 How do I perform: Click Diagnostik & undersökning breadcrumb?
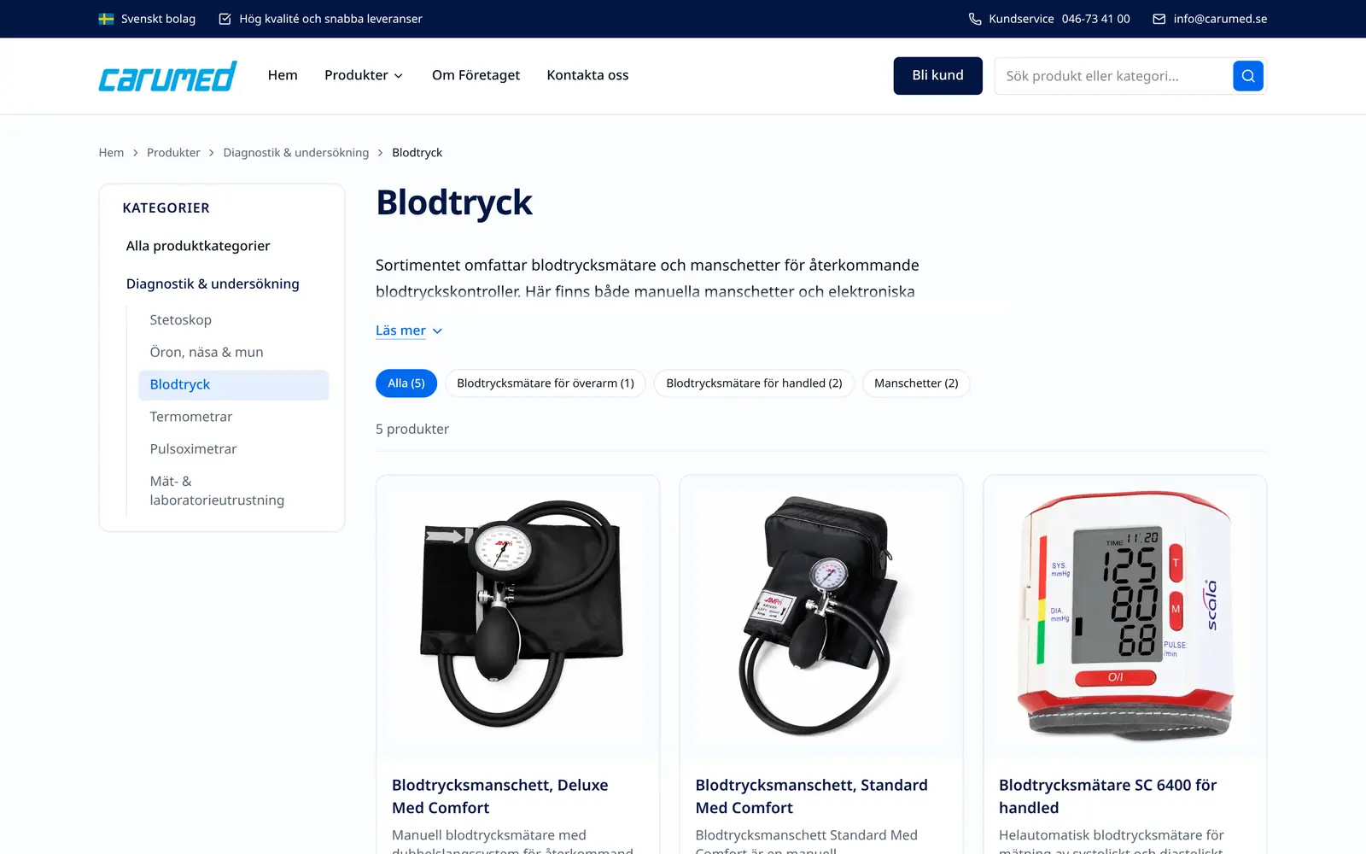296,153
